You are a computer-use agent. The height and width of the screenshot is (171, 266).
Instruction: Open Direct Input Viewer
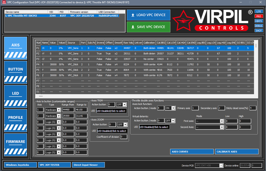tap(88, 165)
